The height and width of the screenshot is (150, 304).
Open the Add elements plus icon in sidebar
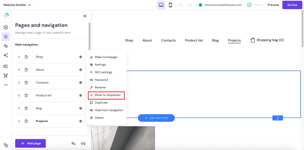(x=6, y=28)
